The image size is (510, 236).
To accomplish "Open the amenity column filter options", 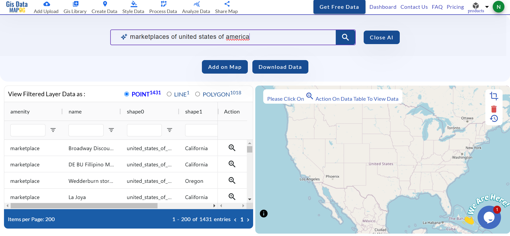I will click(x=53, y=130).
